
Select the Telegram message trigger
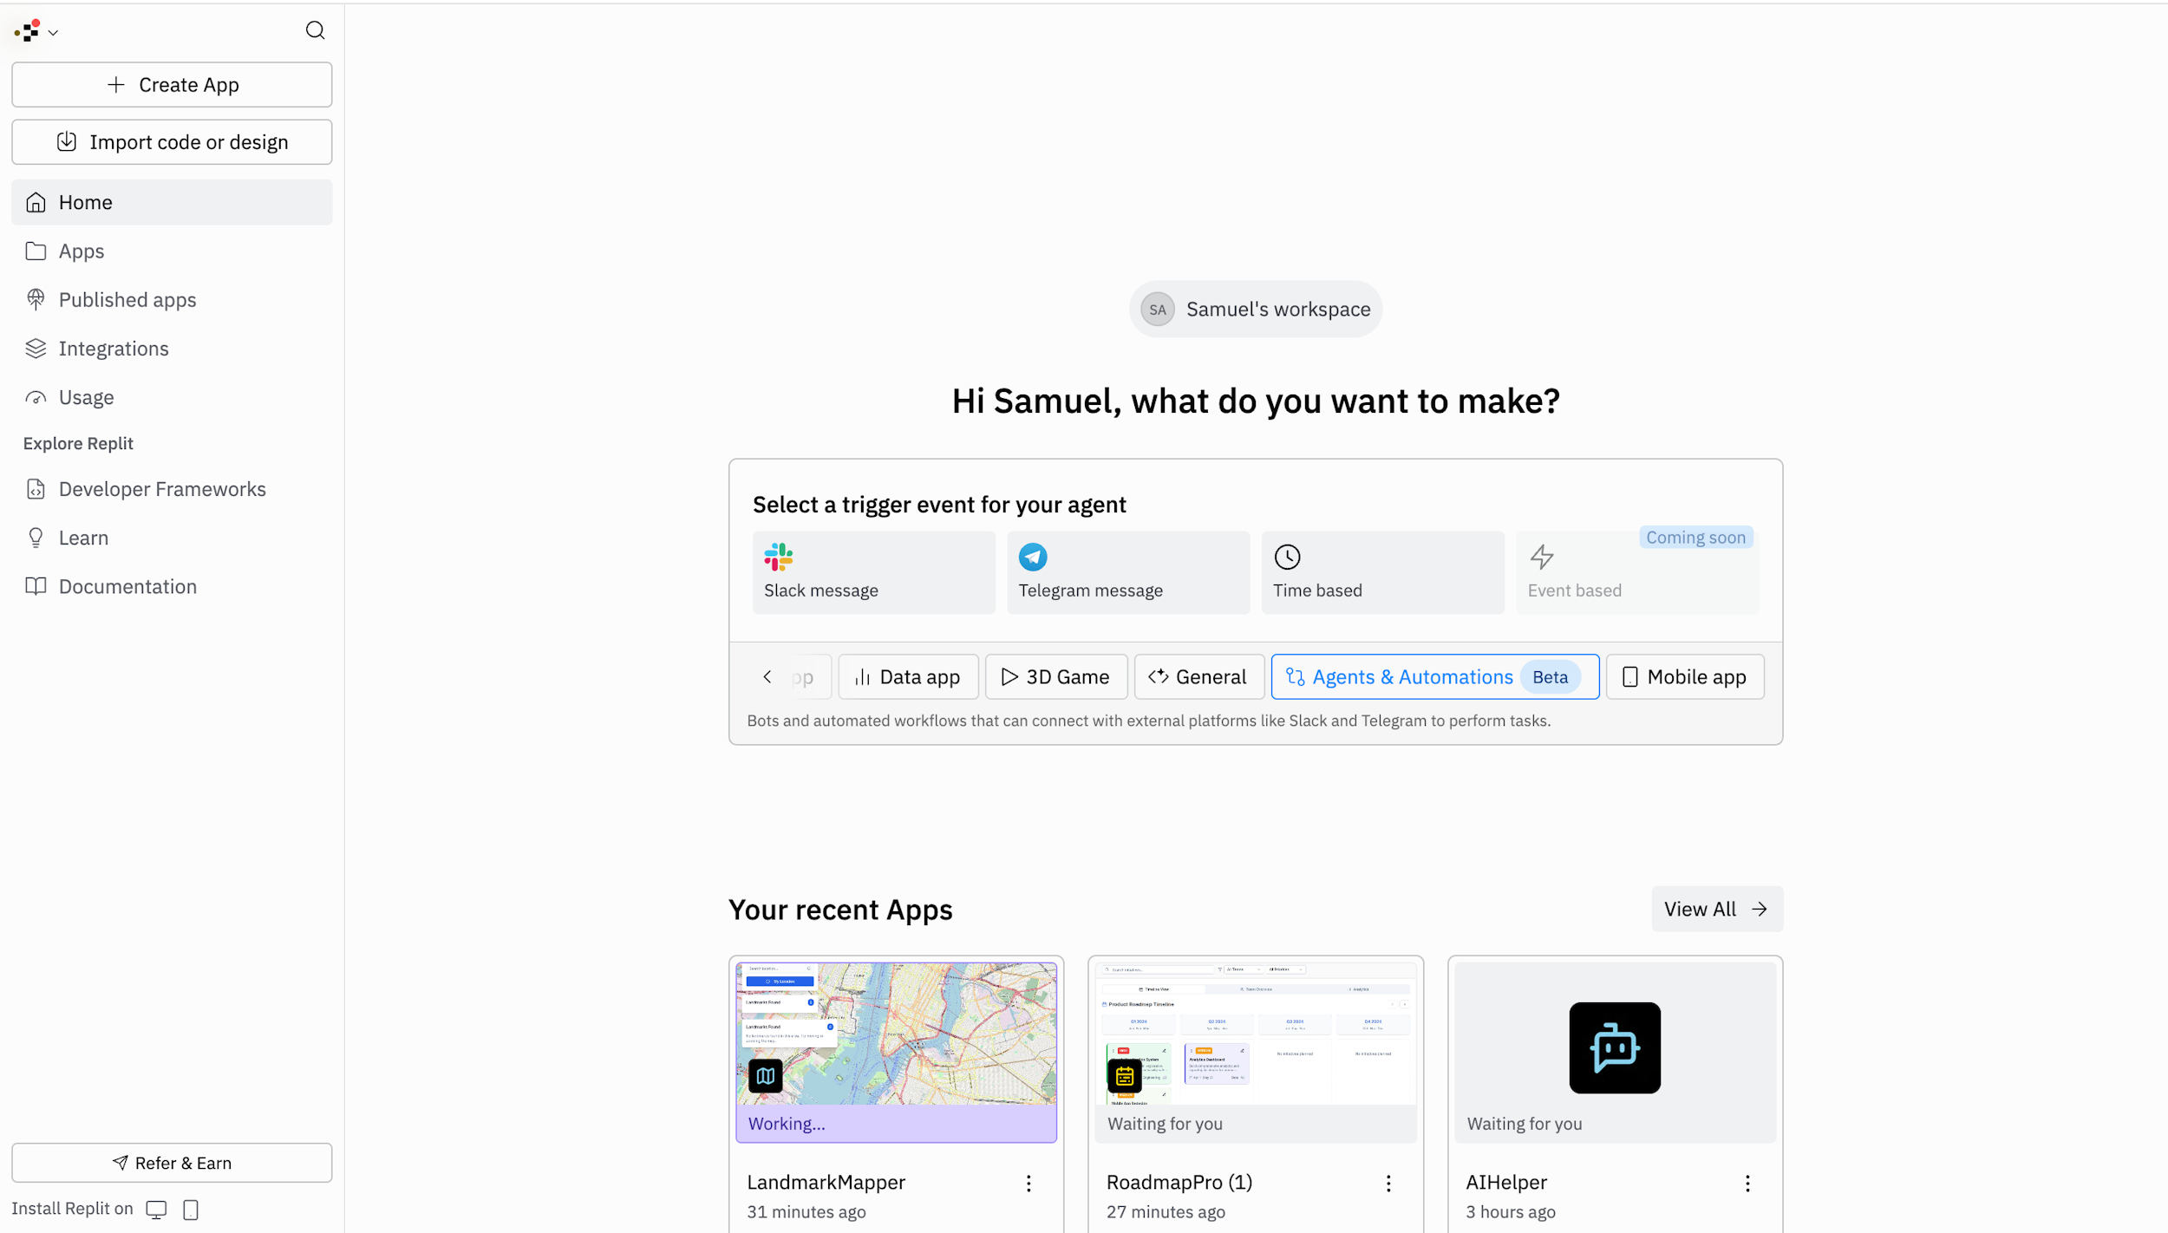pyautogui.click(x=1126, y=571)
